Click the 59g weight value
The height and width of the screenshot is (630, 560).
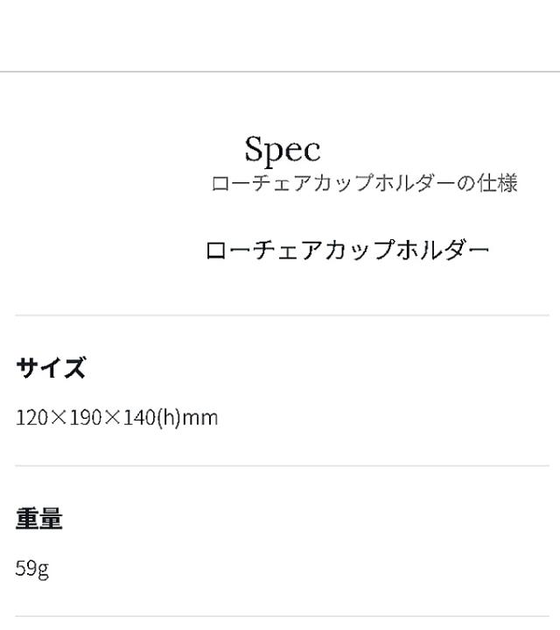point(31,569)
